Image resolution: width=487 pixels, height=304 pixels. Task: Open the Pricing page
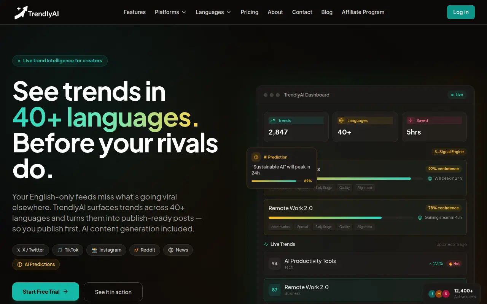pyautogui.click(x=250, y=12)
